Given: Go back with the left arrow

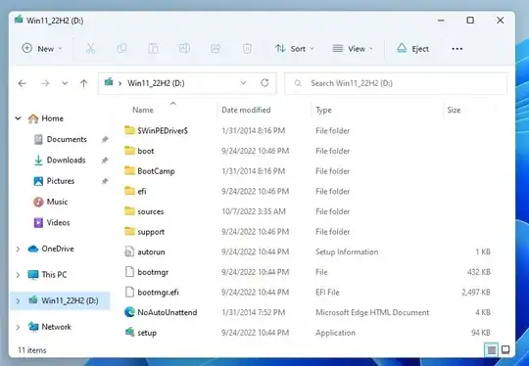Looking at the screenshot, I should click(23, 83).
